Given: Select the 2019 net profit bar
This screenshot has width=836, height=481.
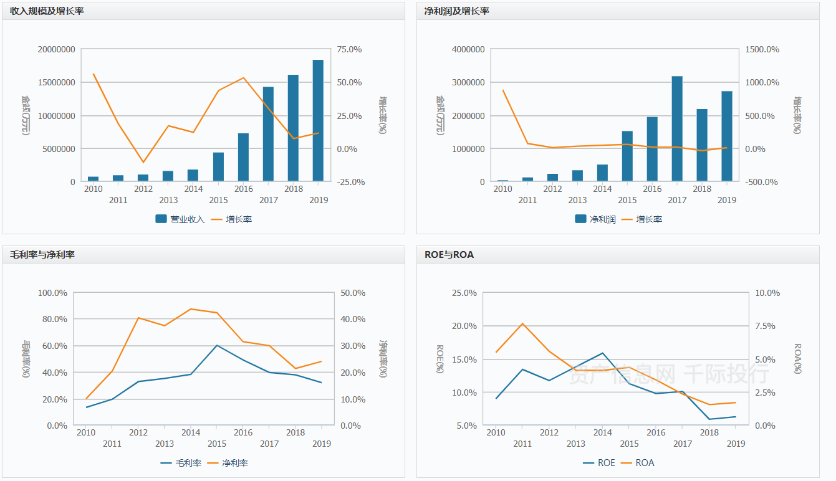Looking at the screenshot, I should (727, 136).
